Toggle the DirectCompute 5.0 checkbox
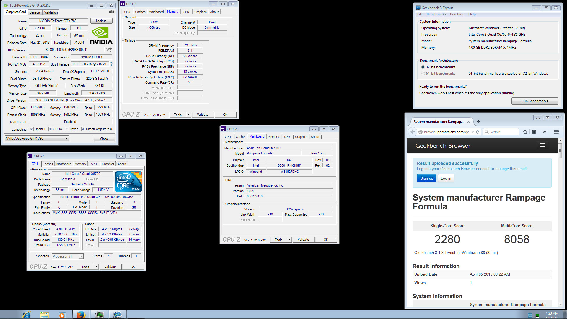 (83, 129)
